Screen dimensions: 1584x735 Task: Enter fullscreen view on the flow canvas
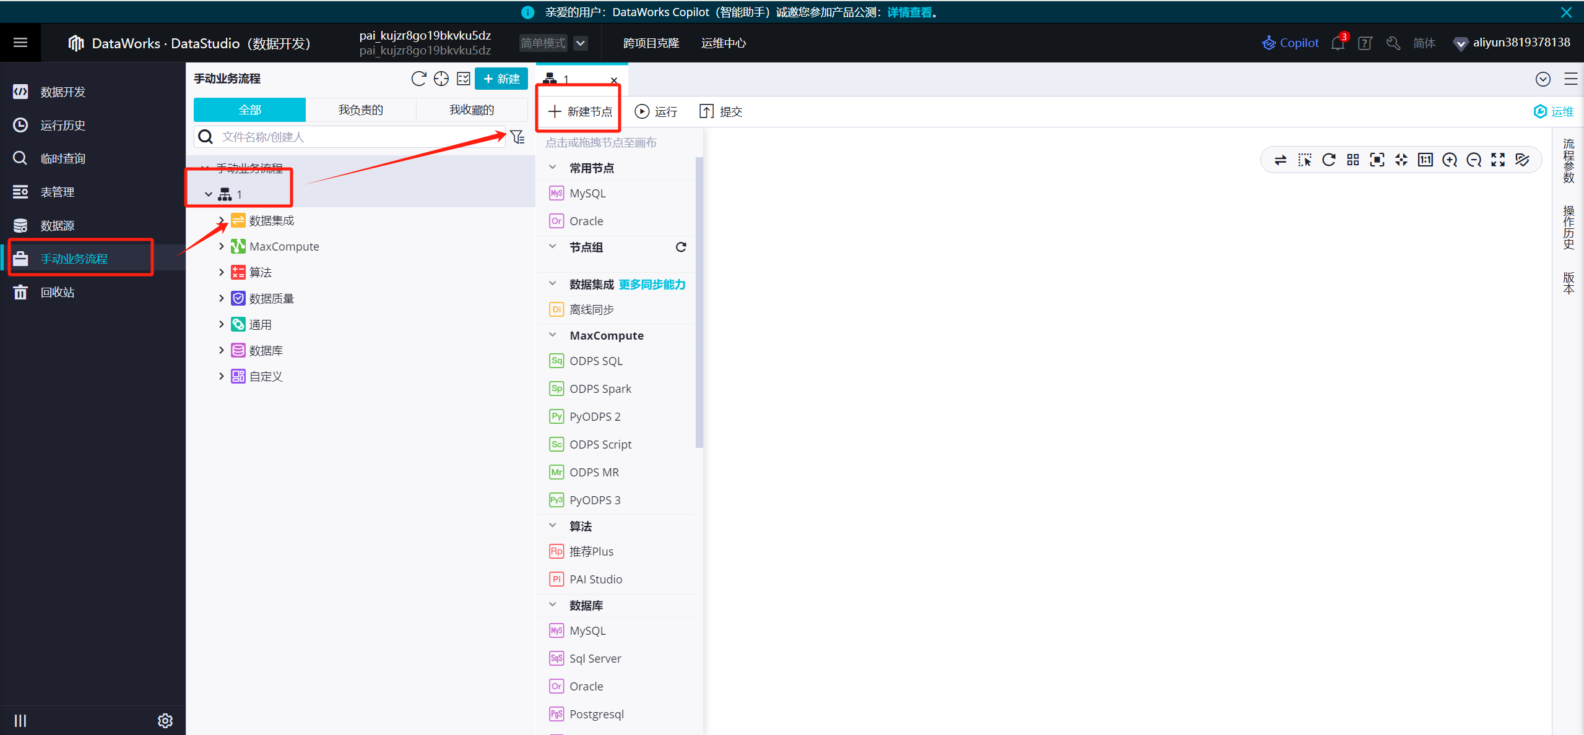click(x=1499, y=160)
